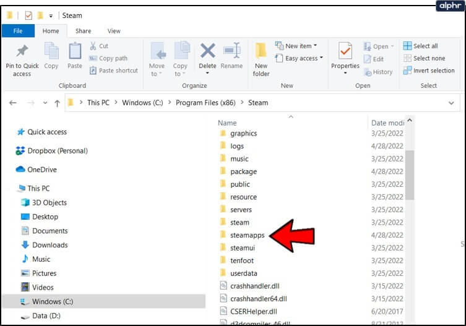Select the userdata folder

(239, 273)
